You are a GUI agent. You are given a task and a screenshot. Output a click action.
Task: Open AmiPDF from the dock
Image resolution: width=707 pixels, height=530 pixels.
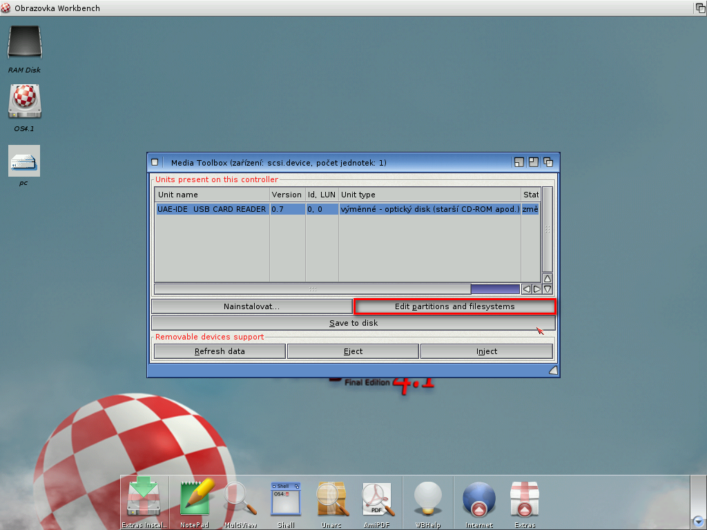[377, 498]
